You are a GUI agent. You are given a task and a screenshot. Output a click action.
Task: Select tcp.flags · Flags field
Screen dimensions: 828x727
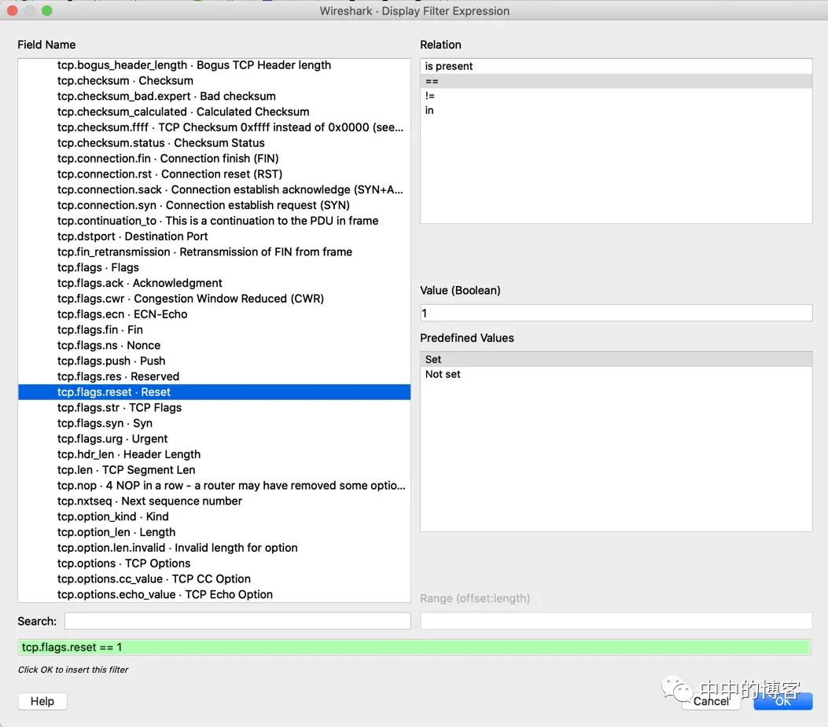[x=215, y=268]
